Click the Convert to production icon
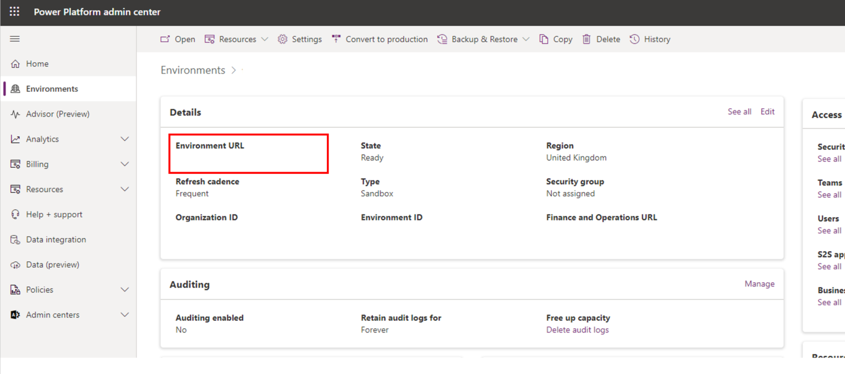This screenshot has height=374, width=845. (336, 39)
